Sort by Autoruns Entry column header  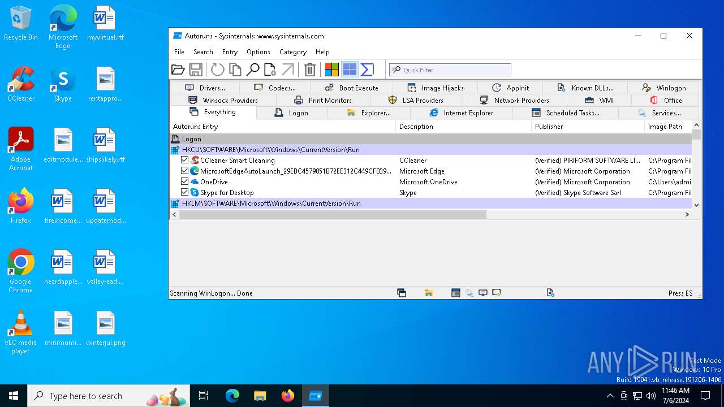[283, 127]
